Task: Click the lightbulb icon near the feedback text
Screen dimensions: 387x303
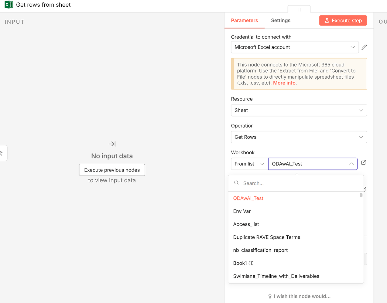Action: point(270,296)
